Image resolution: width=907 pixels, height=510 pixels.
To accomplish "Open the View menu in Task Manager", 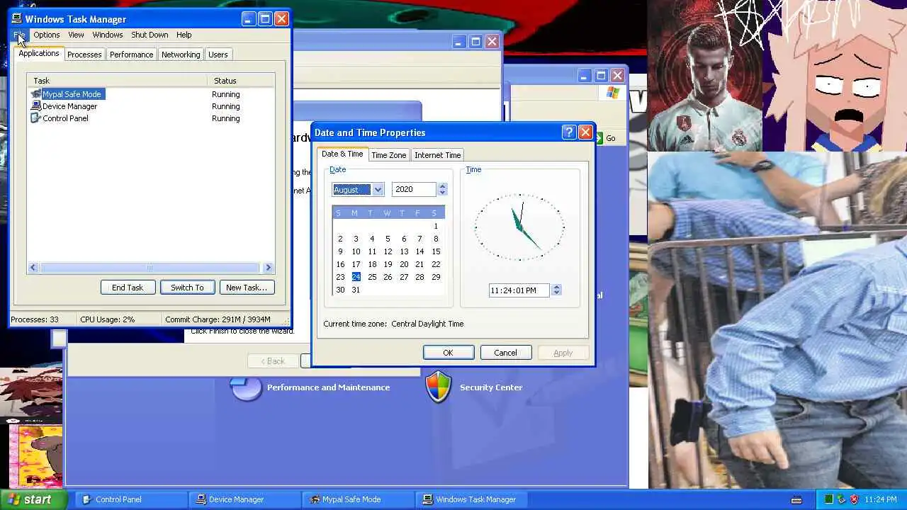I will pyautogui.click(x=76, y=35).
